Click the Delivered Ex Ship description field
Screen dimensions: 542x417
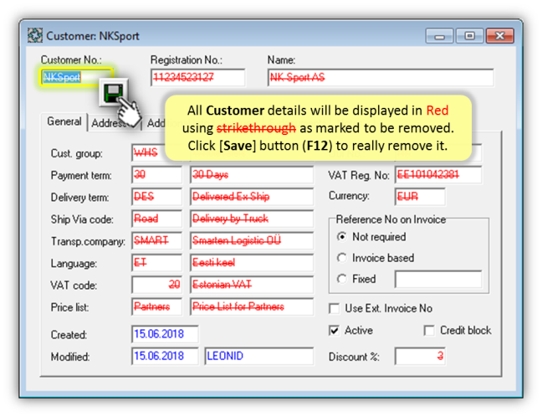pyautogui.click(x=252, y=197)
